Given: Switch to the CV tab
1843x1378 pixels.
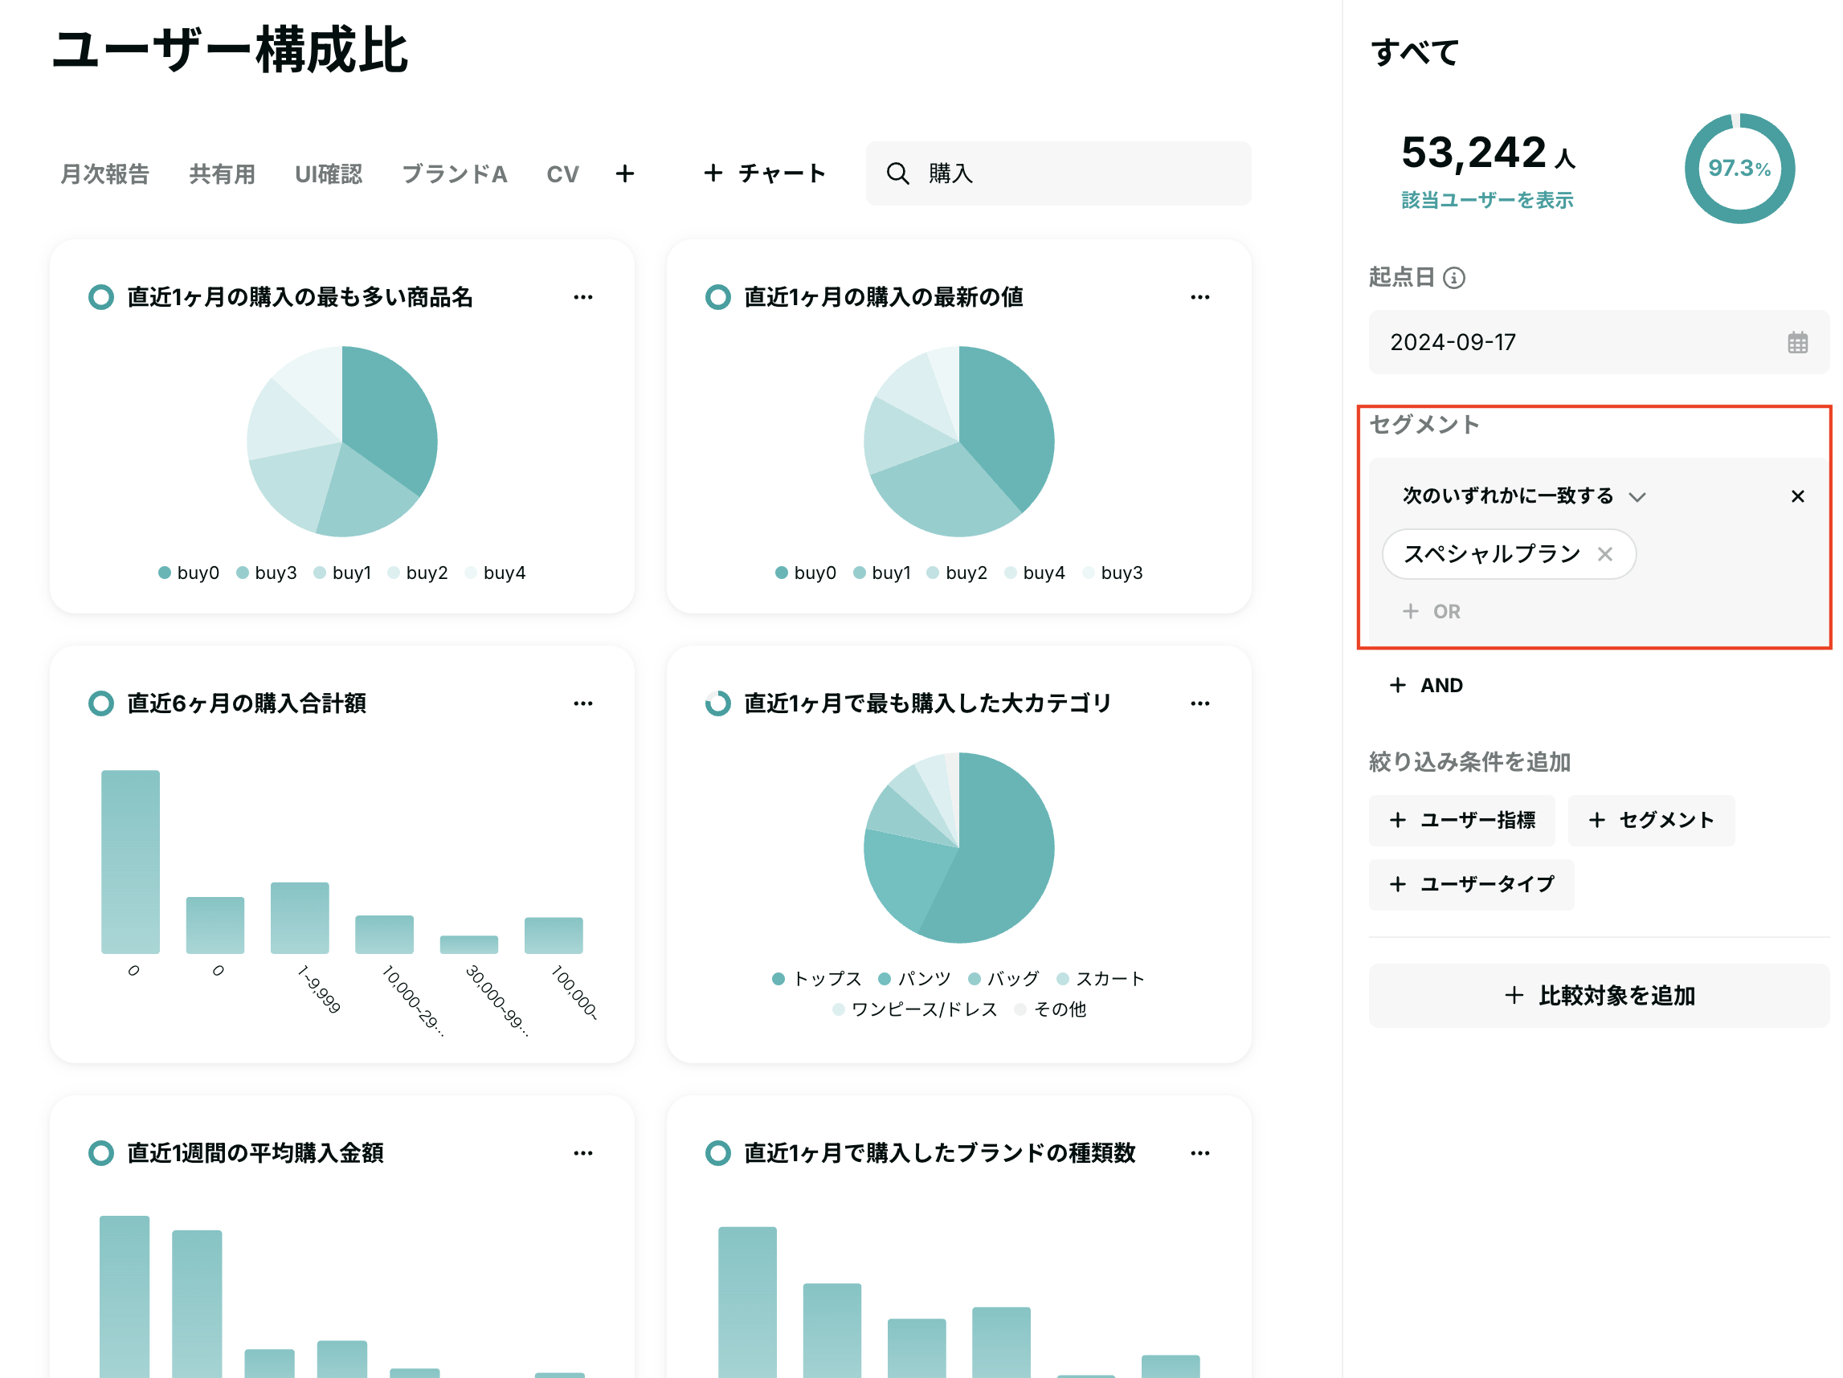Looking at the screenshot, I should (x=562, y=173).
